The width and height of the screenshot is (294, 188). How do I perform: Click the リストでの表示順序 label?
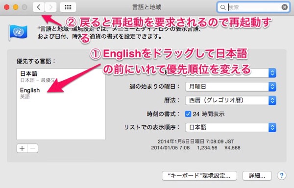152,127
